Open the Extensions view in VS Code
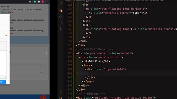177x99 pixels. point(60,23)
